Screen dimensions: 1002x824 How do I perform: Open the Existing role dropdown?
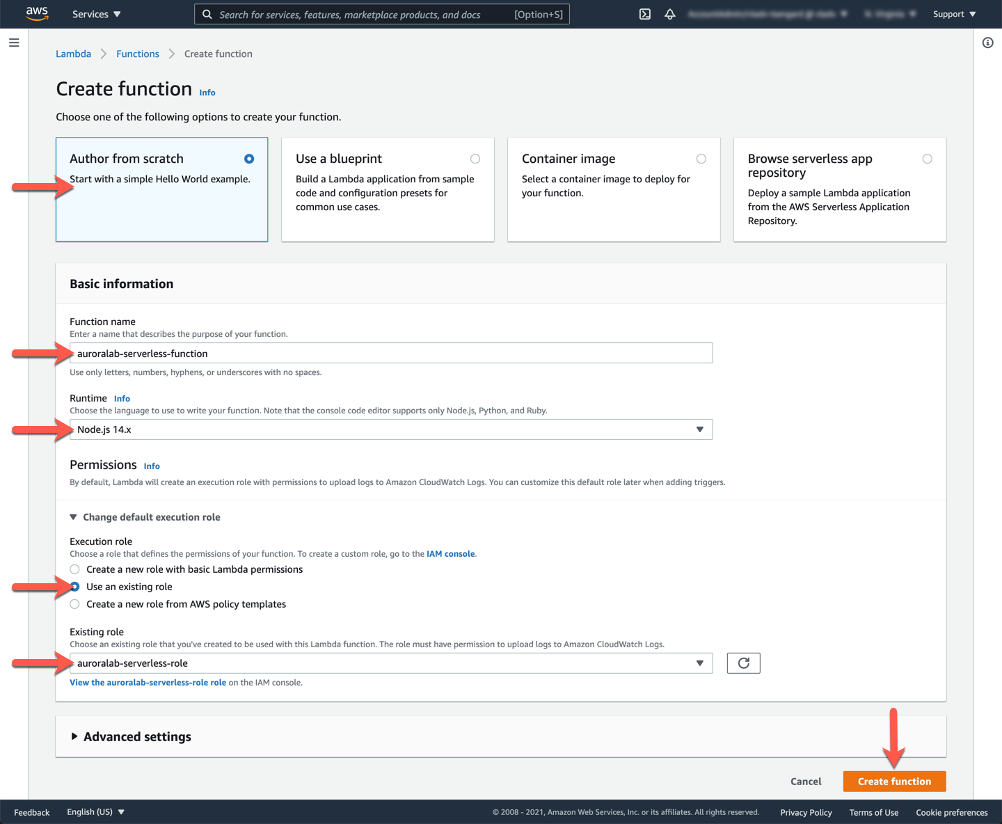point(390,663)
